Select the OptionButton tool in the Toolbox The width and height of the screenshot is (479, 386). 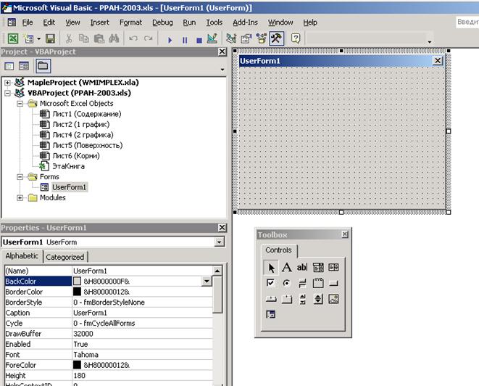point(286,283)
